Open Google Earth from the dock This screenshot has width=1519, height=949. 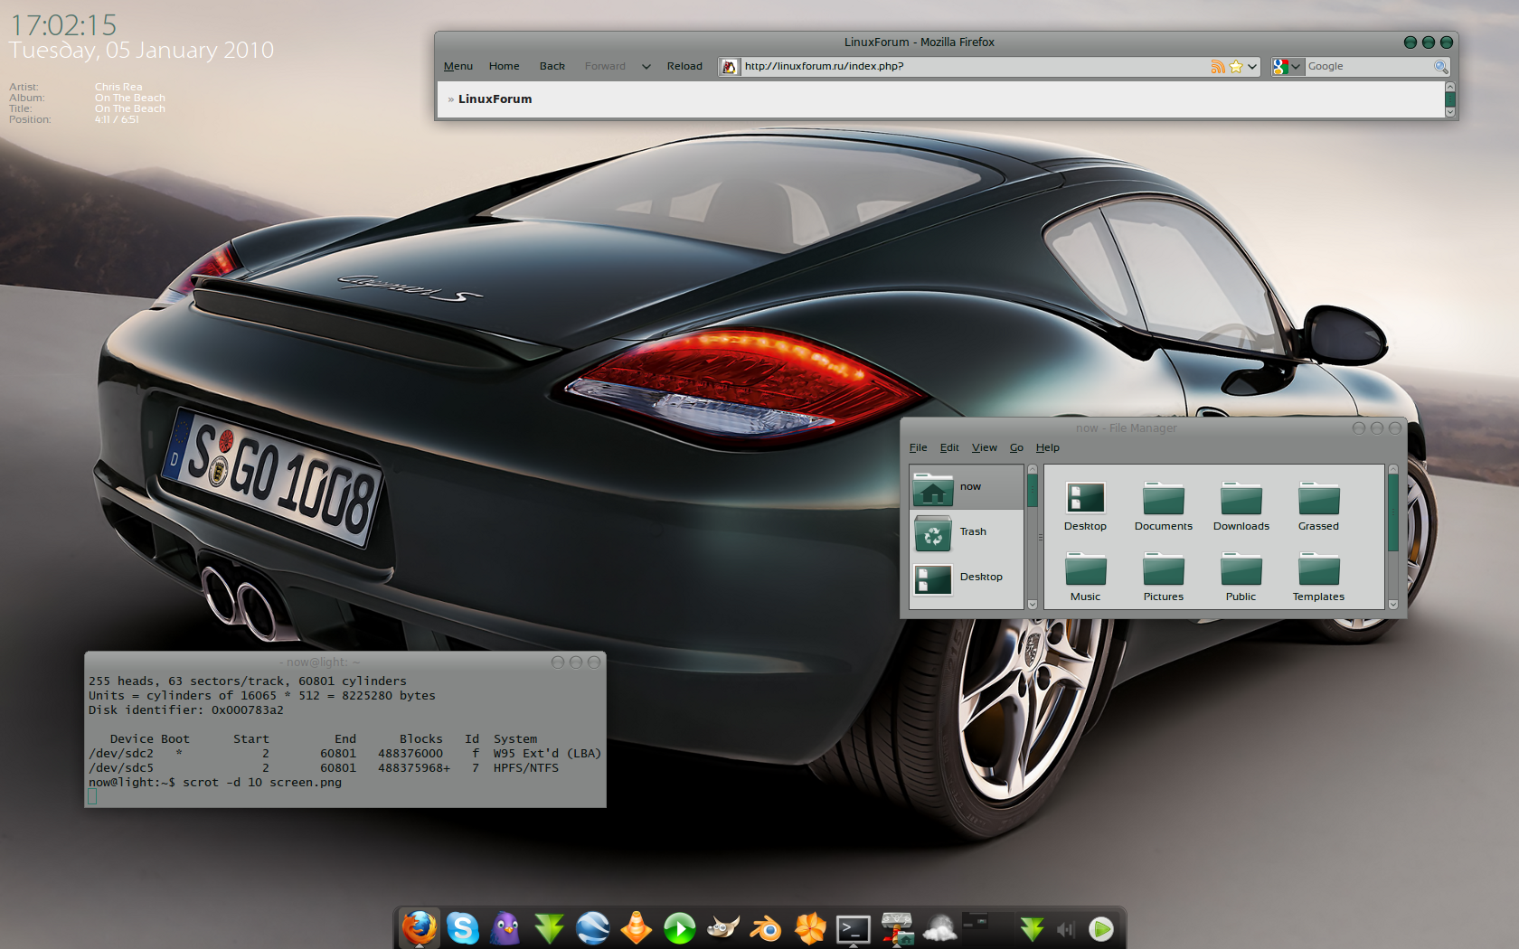pos(592,928)
